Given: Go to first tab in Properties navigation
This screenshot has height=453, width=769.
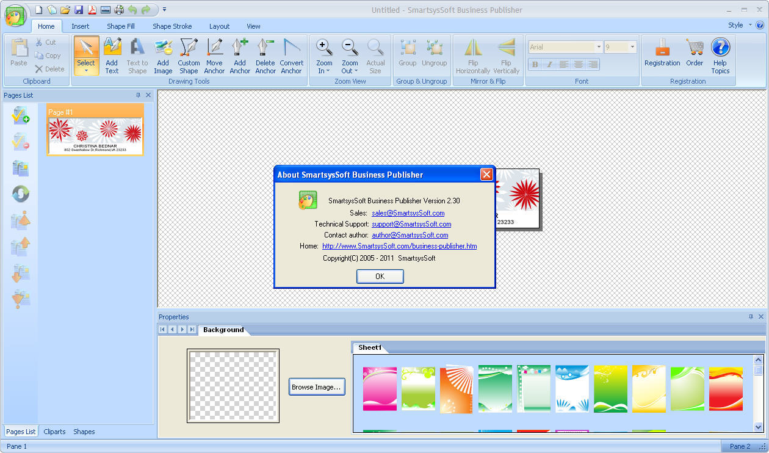Looking at the screenshot, I should coord(162,330).
